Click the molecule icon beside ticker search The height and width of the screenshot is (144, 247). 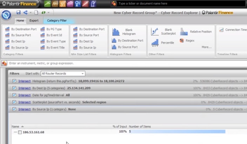pos(114,4)
